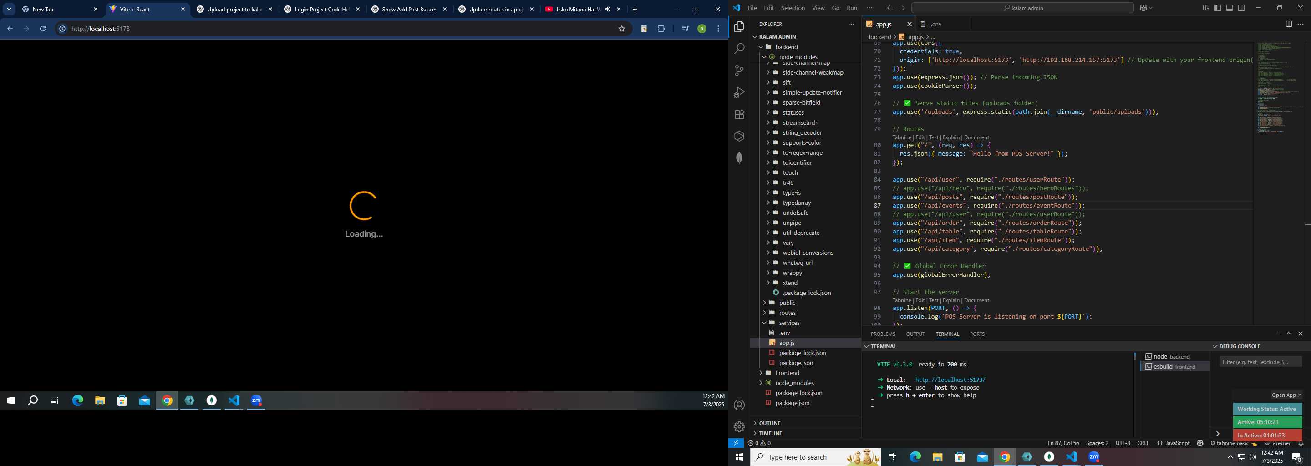Screen dimensions: 1311x466
Task: Open Chrome tab search dropdown arrow
Action: [x=9, y=9]
